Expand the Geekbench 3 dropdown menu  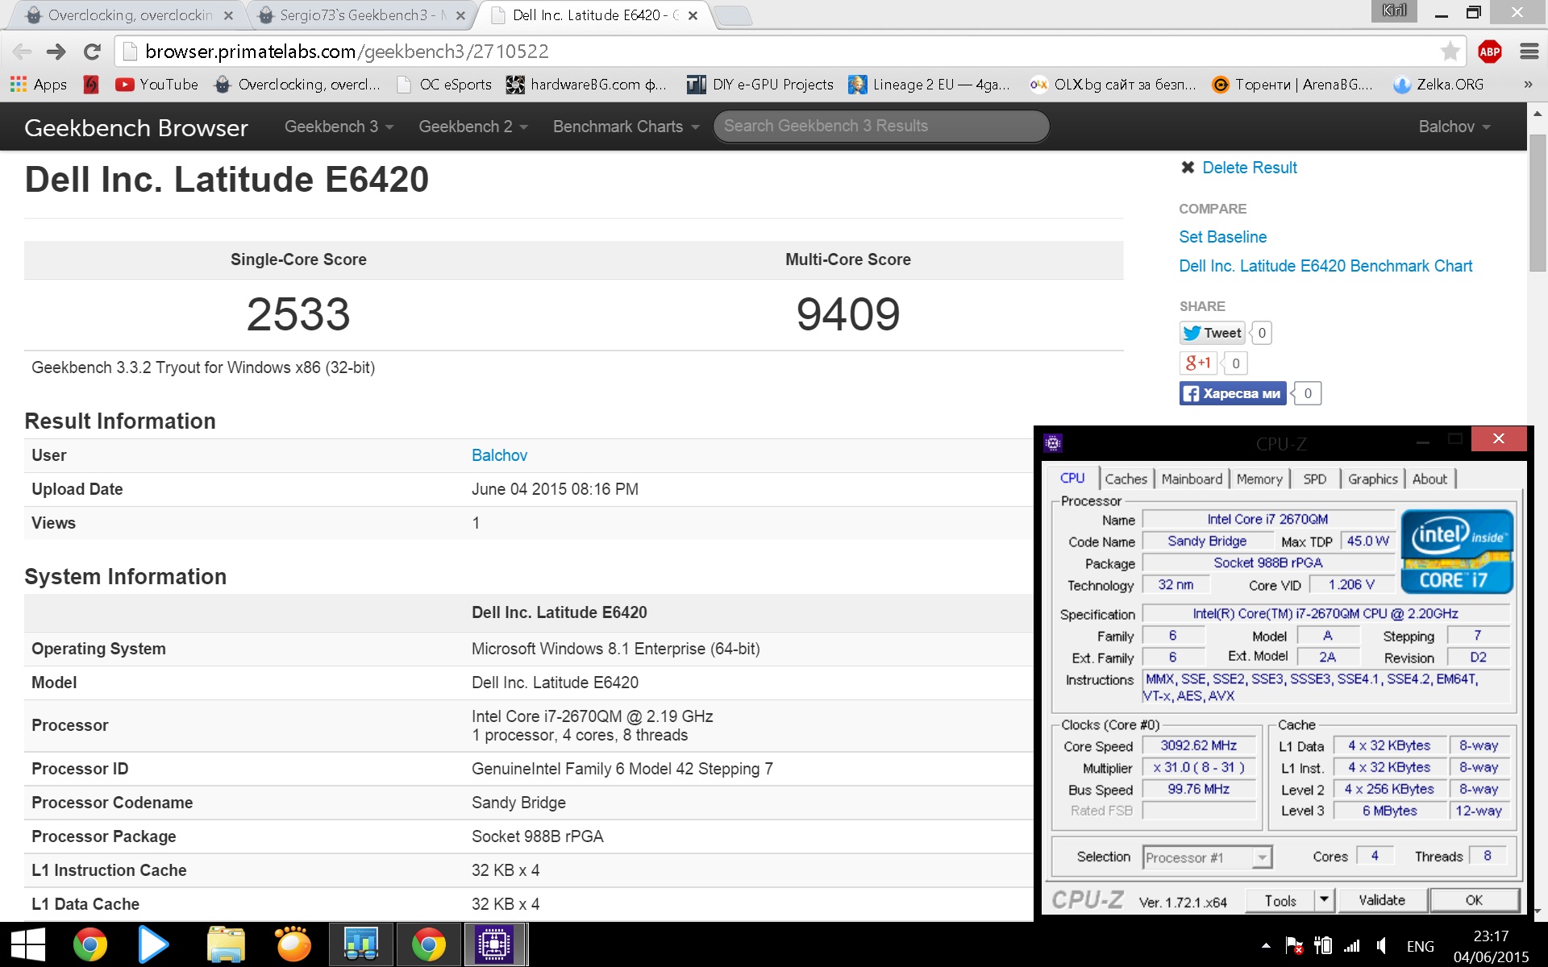[x=339, y=127]
